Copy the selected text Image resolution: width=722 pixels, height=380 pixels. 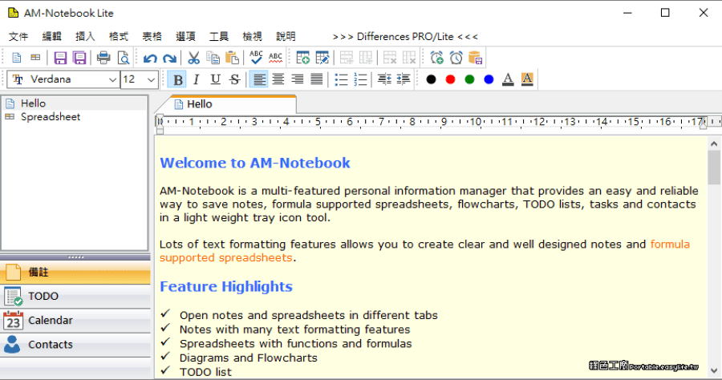pyautogui.click(x=213, y=58)
